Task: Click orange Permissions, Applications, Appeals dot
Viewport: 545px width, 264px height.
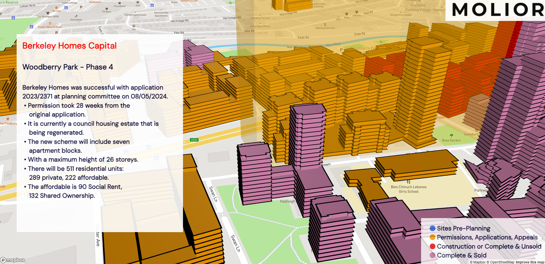Action: (433, 237)
